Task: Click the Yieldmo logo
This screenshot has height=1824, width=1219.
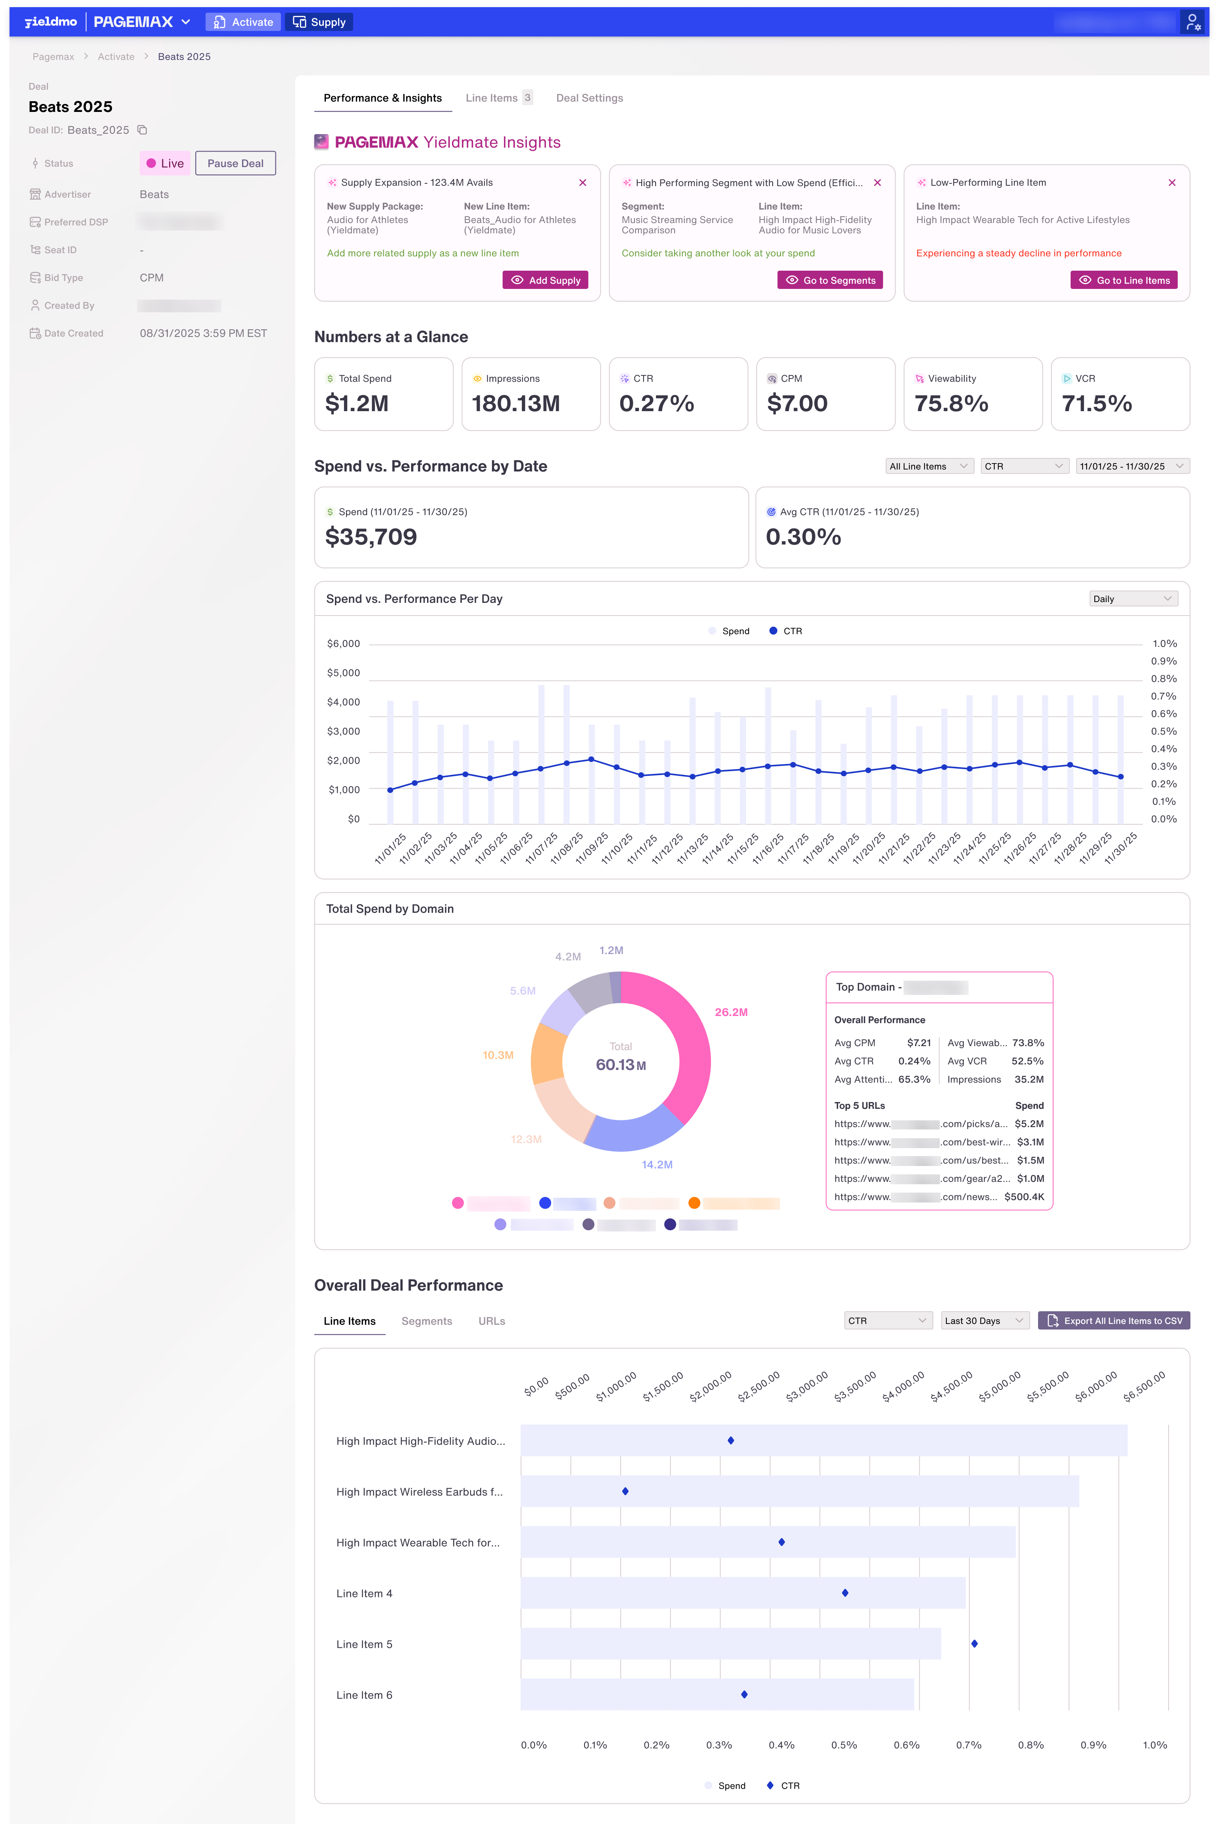Action: (50, 22)
